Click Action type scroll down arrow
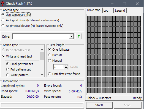Screen dimensions: 144x109 click(42, 75)
